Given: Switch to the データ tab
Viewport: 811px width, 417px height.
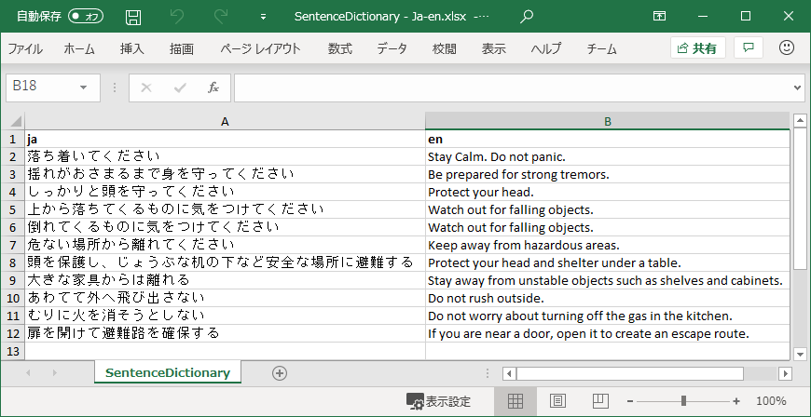Looking at the screenshot, I should pos(392,49).
